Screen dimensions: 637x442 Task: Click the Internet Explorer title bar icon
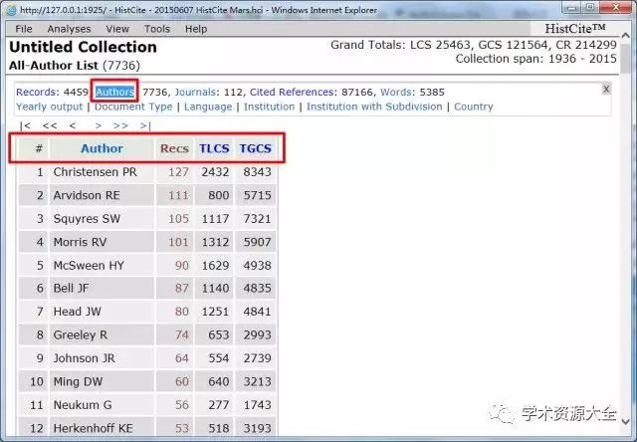11,10
